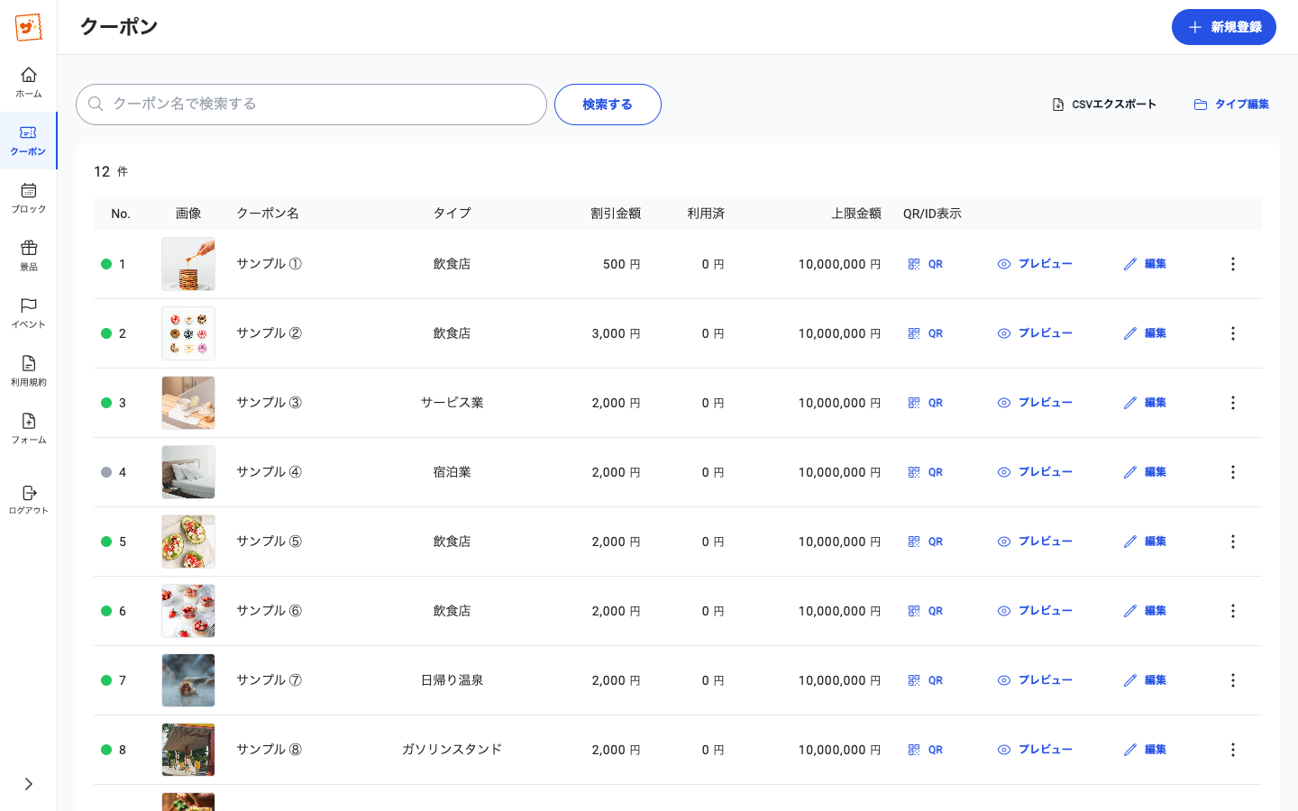Open more options menu for サンプル ⑥
This screenshot has height=811, width=1298.
click(1232, 611)
